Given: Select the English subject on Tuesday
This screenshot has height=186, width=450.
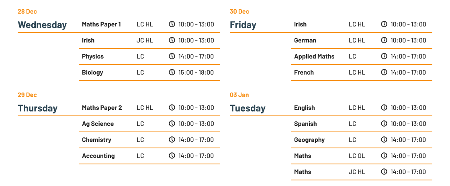Looking at the screenshot, I should (x=305, y=108).
